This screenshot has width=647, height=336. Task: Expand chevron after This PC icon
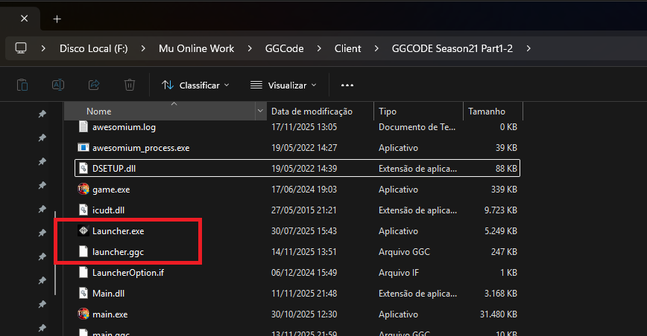43,48
